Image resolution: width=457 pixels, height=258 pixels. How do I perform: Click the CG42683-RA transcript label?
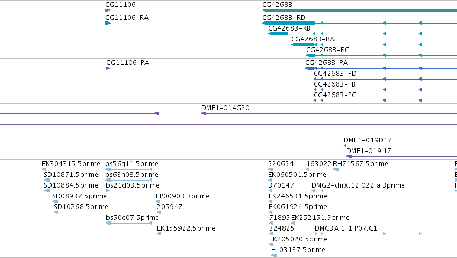[313, 39]
